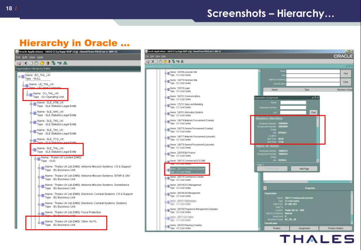361x250 pixels.
Task: Expand the 140768 Leicester Site node
Action: click(x=166, y=73)
